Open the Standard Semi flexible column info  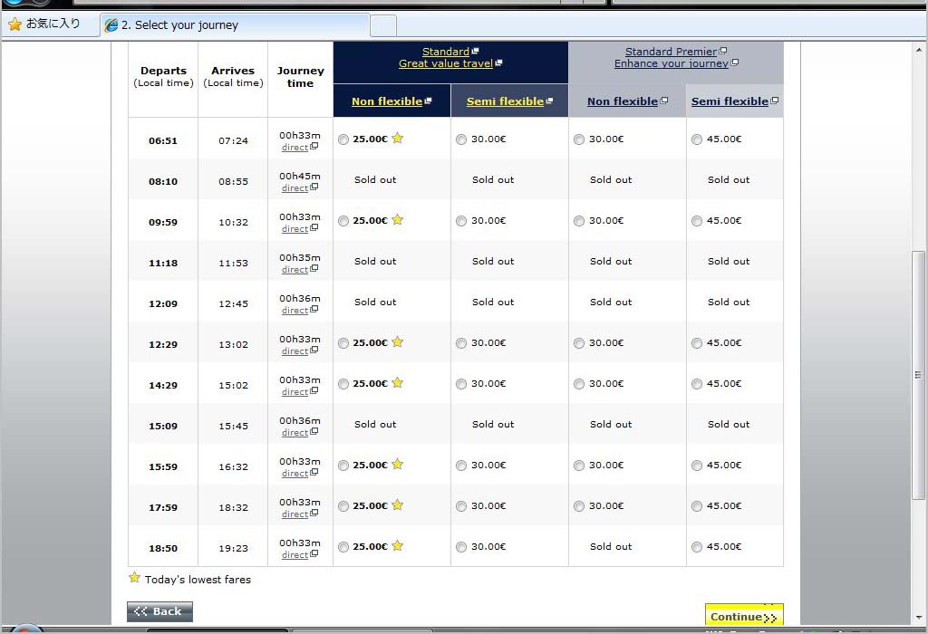(505, 101)
